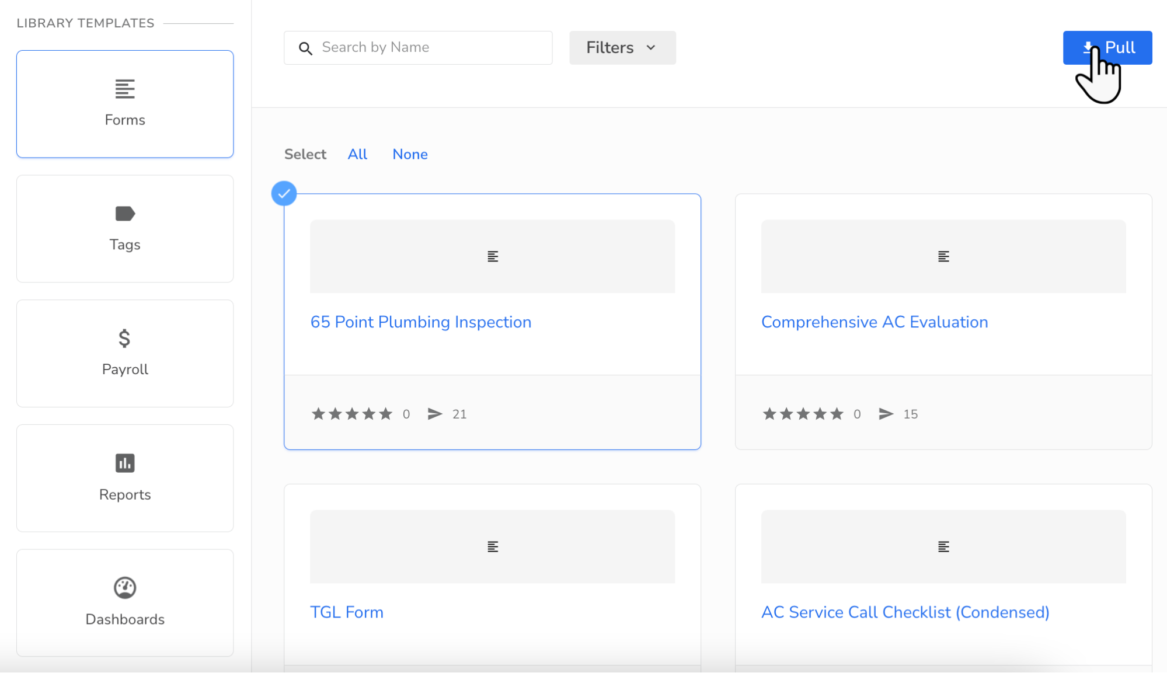Click the AC Service Call Checklist thumbnail
This screenshot has width=1167, height=673.
[943, 546]
